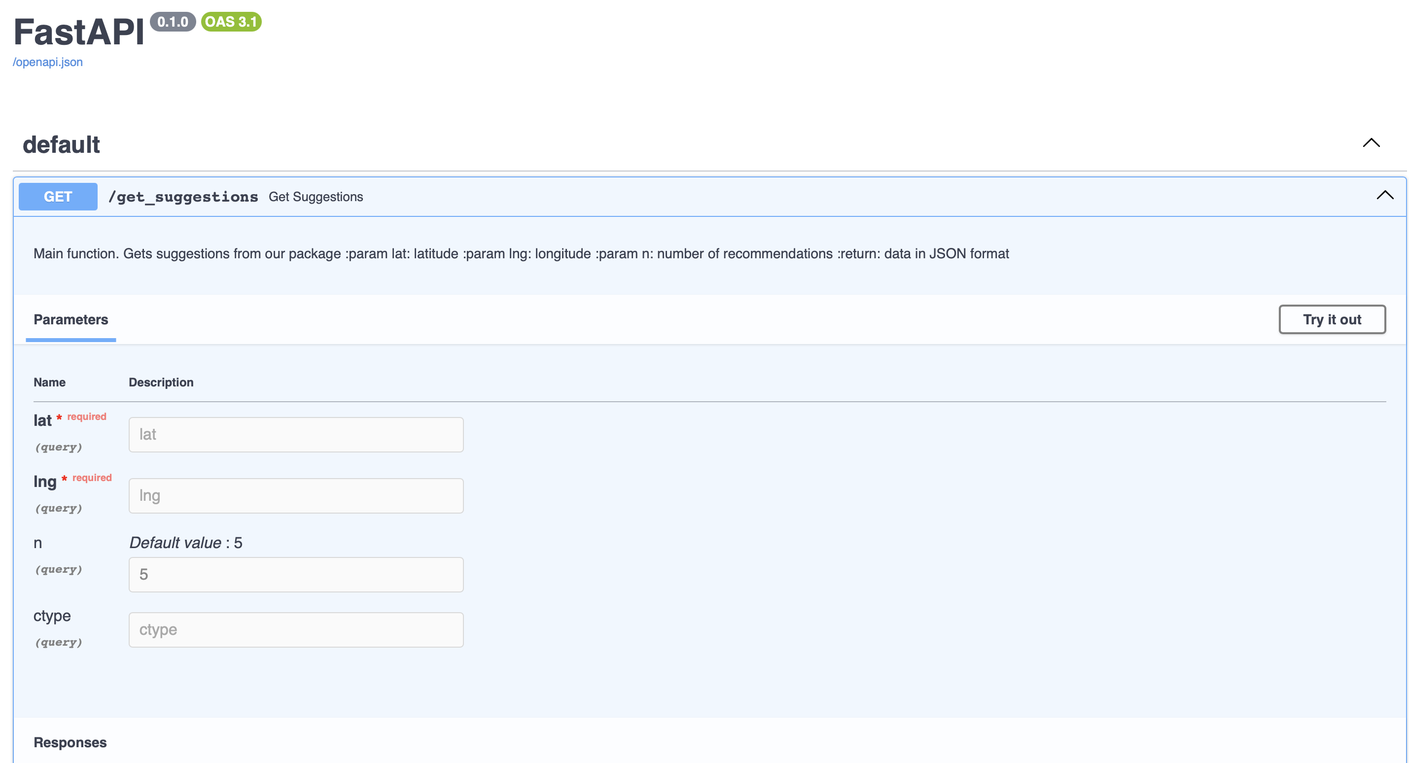The height and width of the screenshot is (763, 1409).
Task: Click the 'Main function. Gets suggestions' description
Action: (521, 254)
